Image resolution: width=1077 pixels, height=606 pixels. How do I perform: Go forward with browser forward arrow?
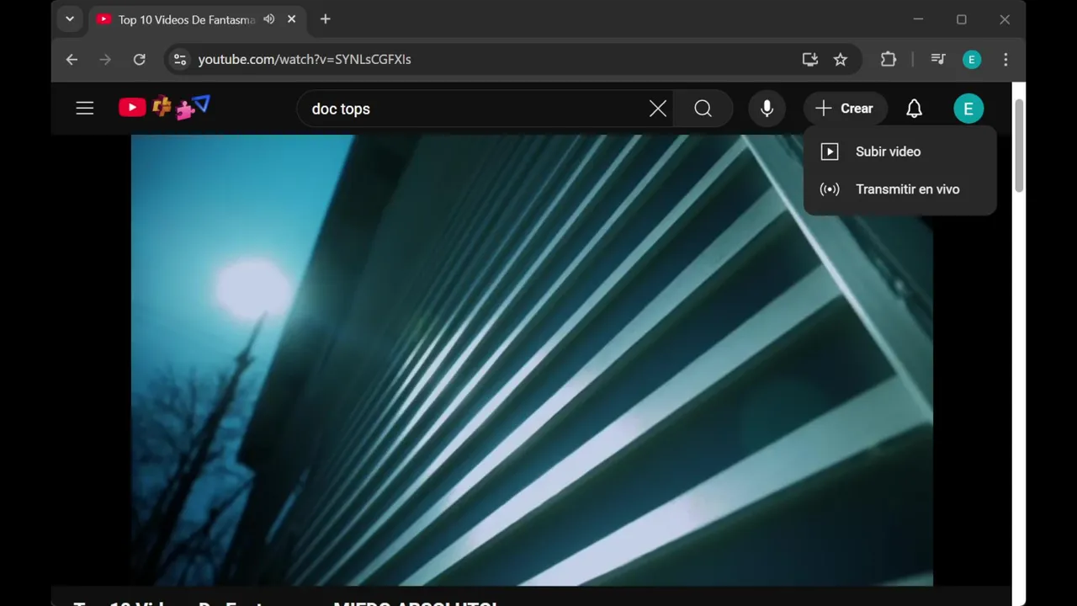(105, 60)
